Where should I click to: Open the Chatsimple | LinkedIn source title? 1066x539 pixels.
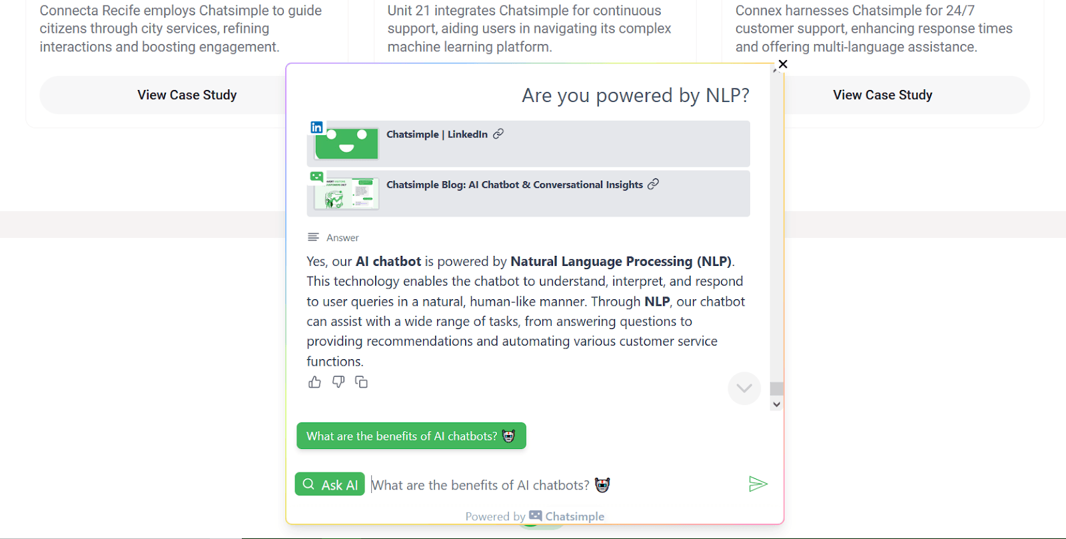437,135
